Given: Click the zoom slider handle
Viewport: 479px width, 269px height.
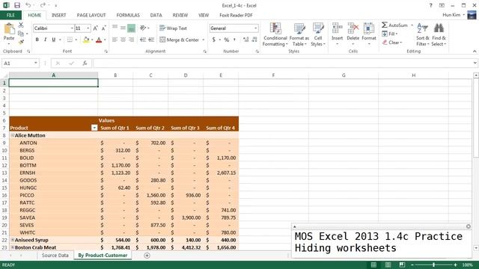Looking at the screenshot, I should 433,265.
